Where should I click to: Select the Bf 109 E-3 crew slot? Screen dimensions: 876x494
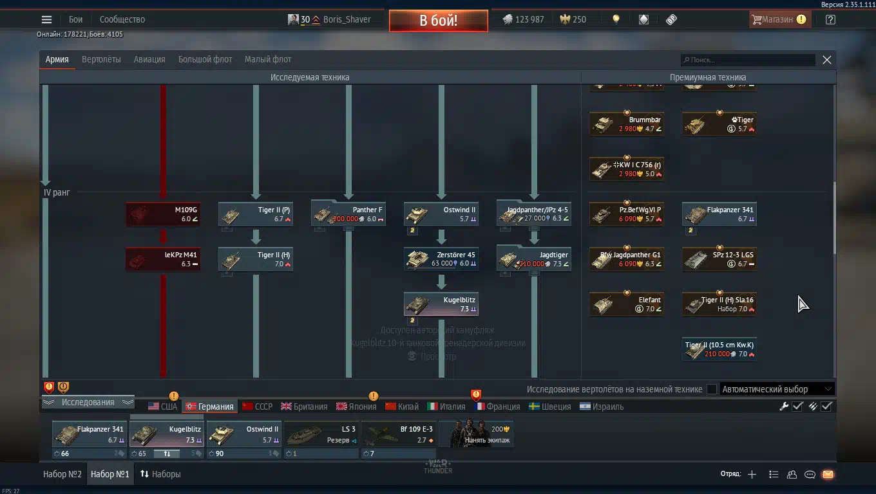[x=399, y=434]
